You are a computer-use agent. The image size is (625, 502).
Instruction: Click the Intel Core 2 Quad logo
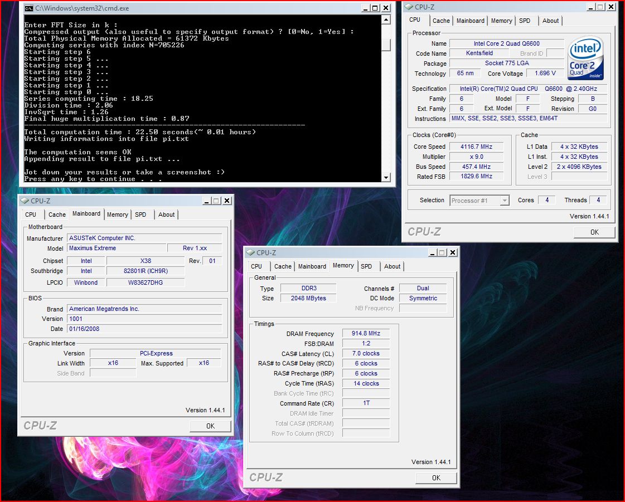[585, 58]
